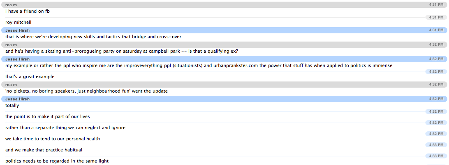Screen dimensions: 449x165
Task: Select the rea m header above 'no pickets' message
Action: pyautogui.click(x=11, y=84)
